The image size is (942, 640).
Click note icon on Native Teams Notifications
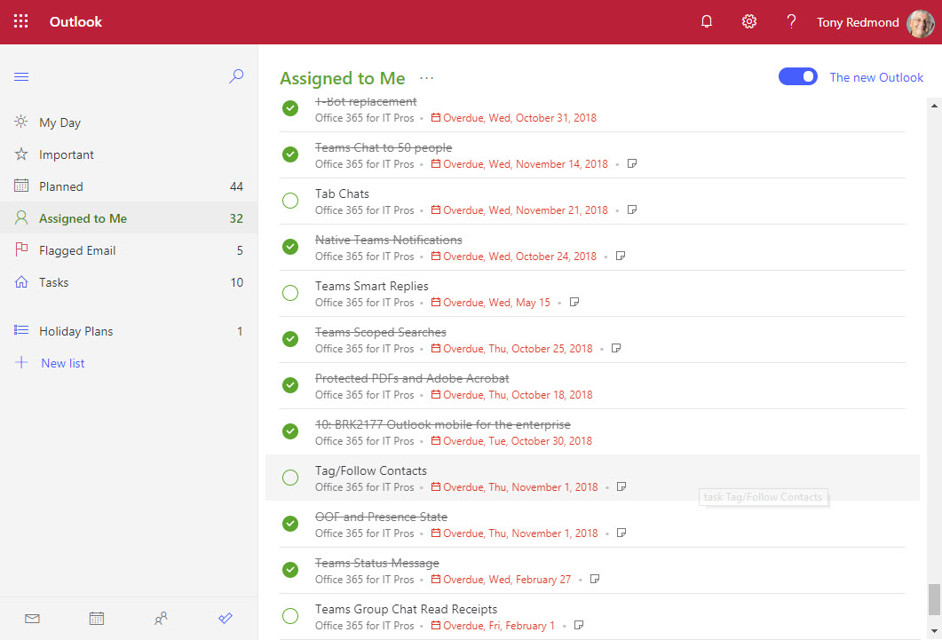coord(621,256)
